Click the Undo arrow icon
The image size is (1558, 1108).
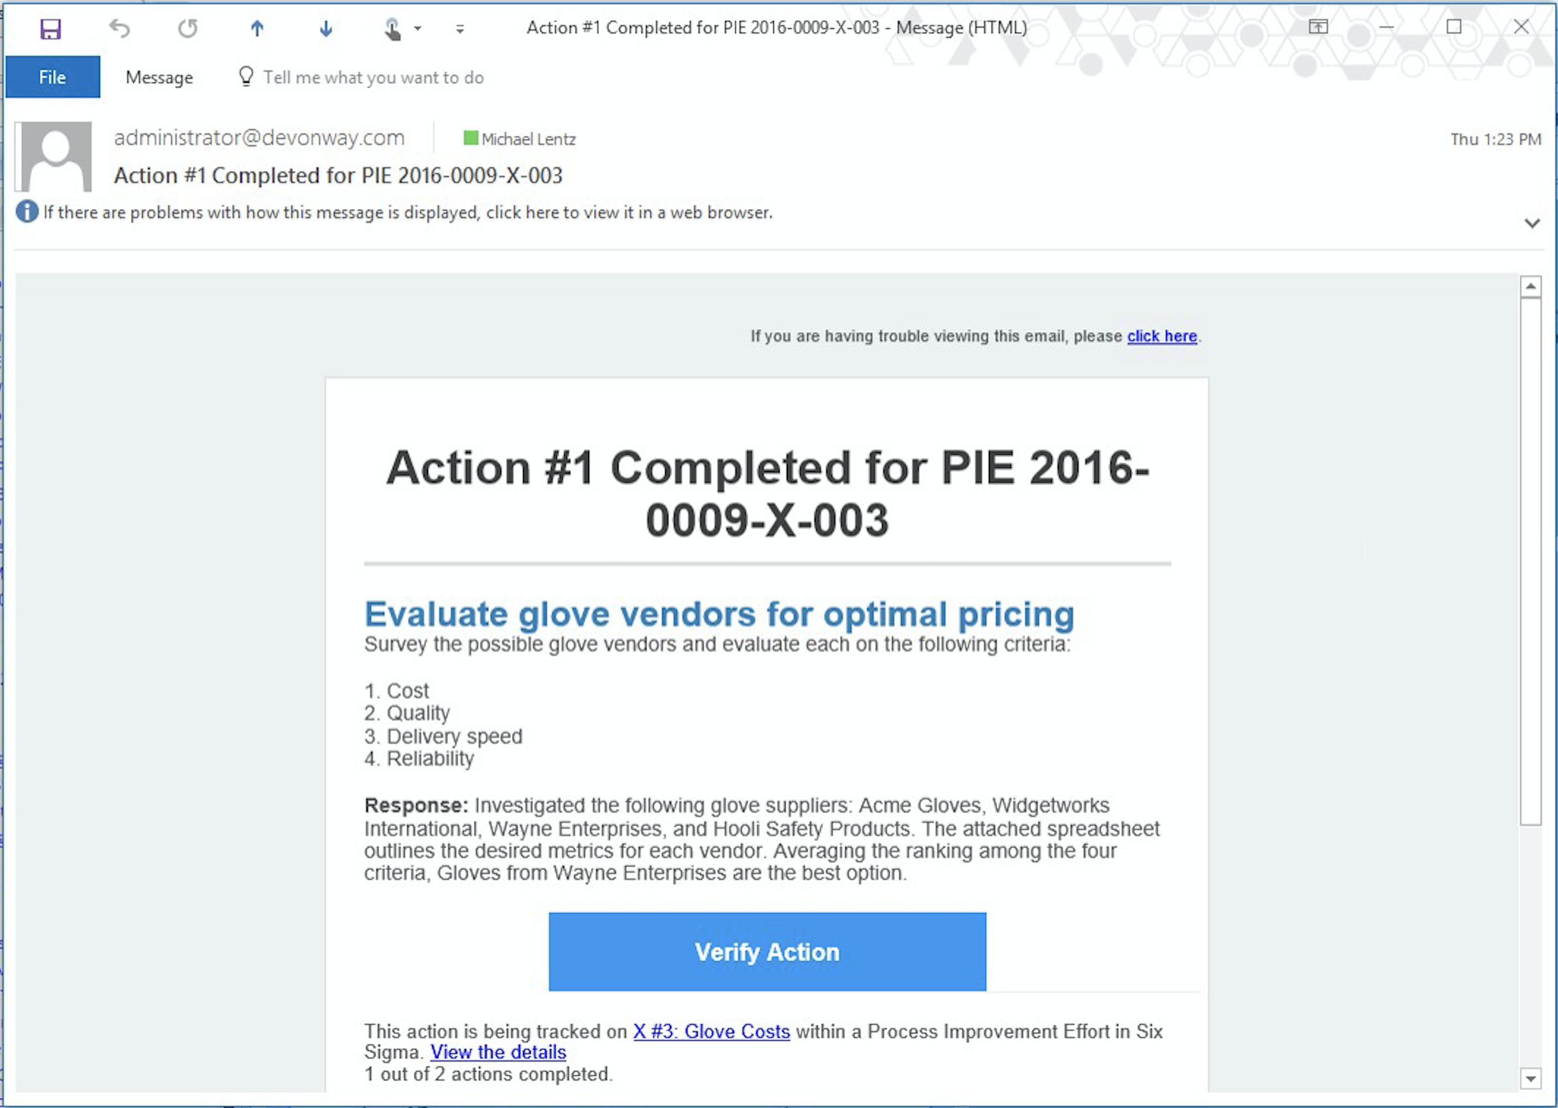pyautogui.click(x=119, y=29)
